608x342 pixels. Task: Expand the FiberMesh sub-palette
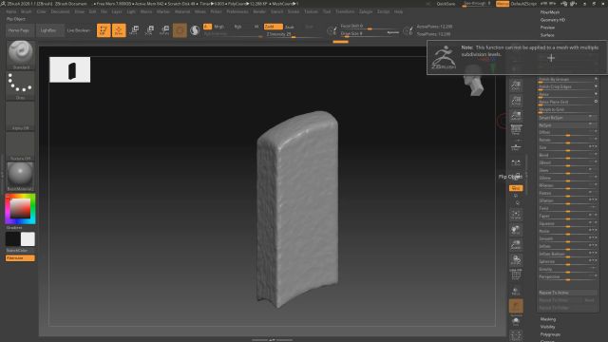click(x=550, y=12)
